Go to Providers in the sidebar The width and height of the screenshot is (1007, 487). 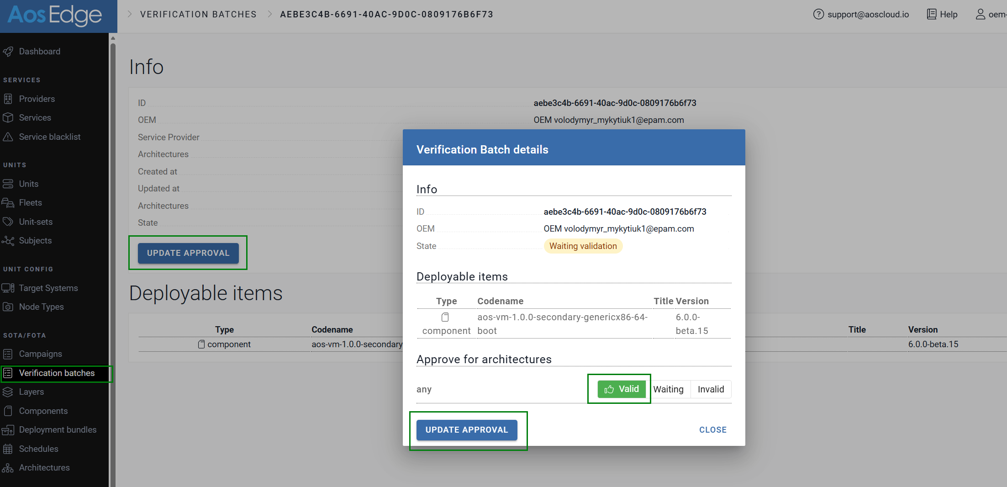point(37,99)
